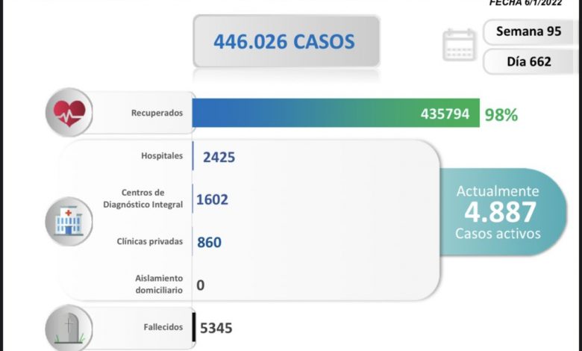Click the 1602 value
This screenshot has height=351, width=582.
(213, 199)
